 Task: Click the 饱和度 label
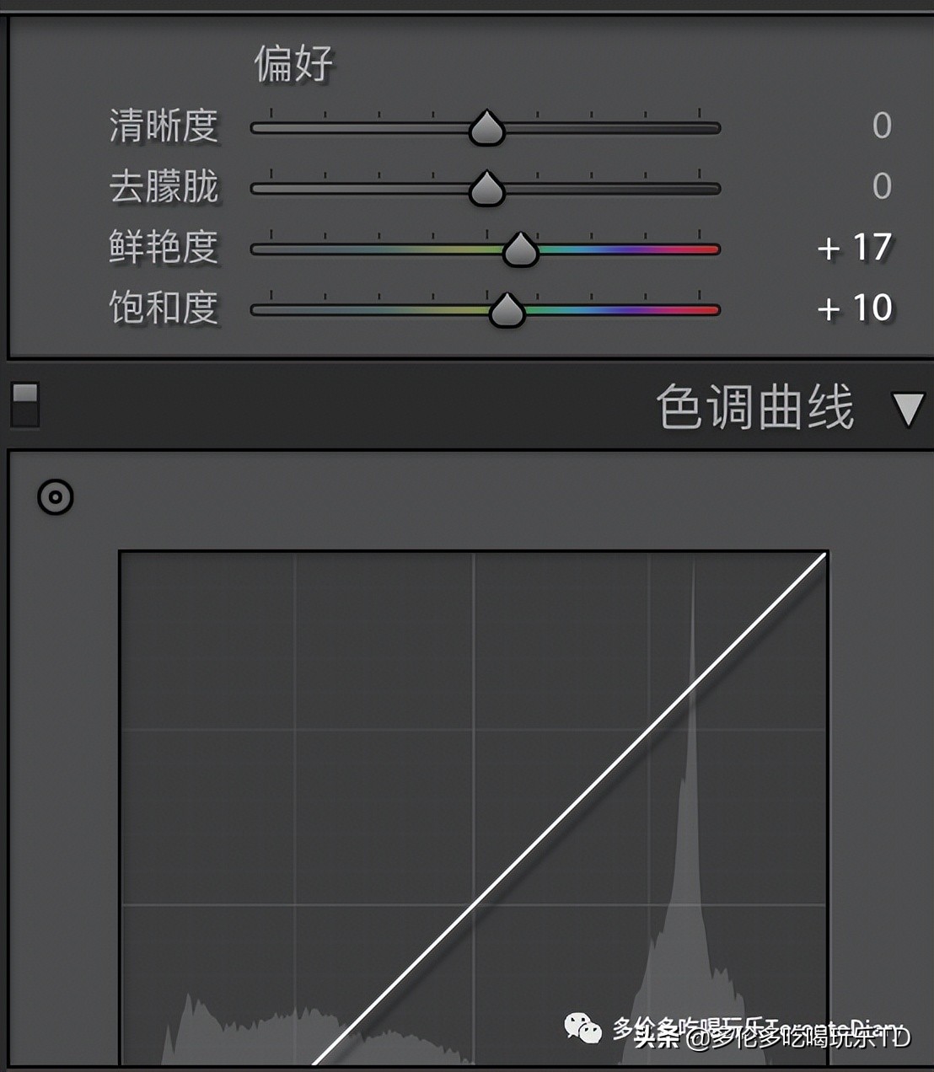(164, 308)
